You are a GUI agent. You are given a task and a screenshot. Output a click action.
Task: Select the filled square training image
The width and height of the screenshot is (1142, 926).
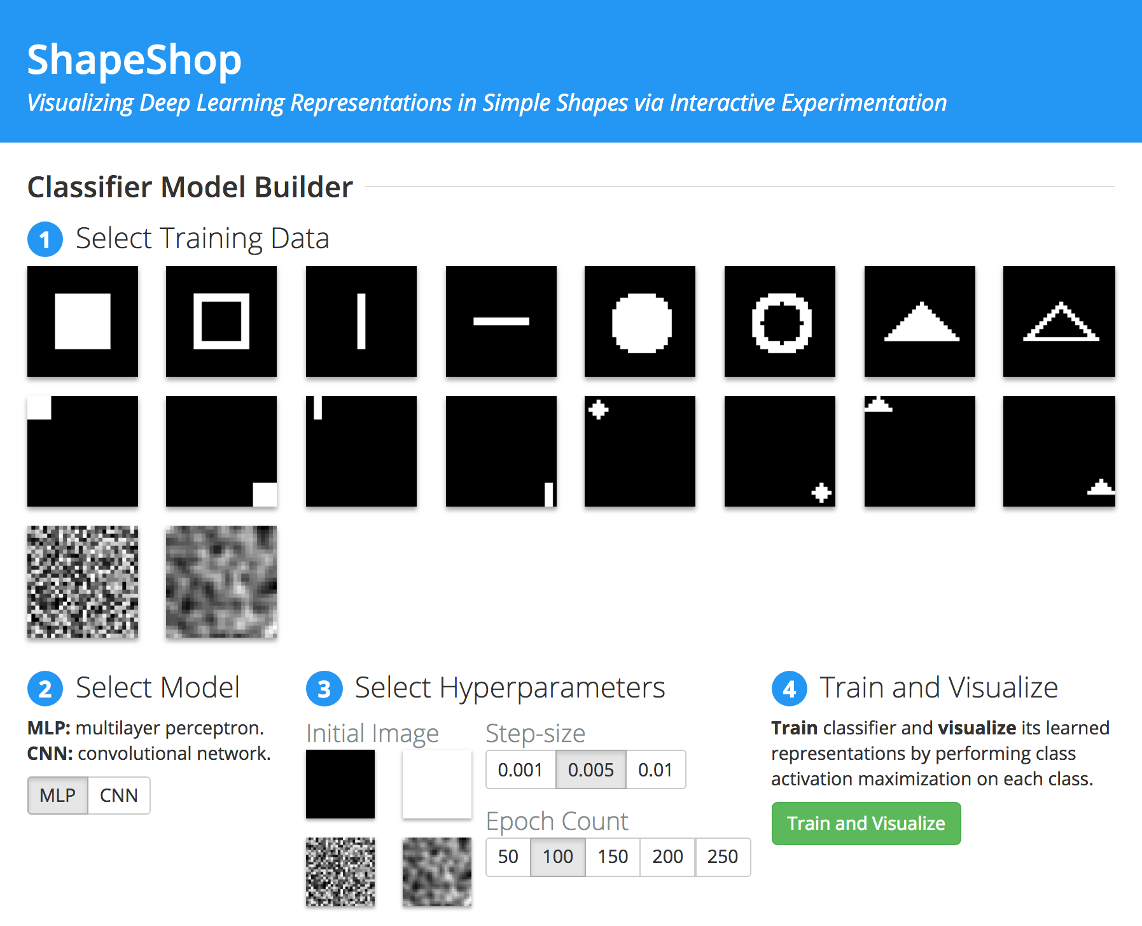click(83, 321)
